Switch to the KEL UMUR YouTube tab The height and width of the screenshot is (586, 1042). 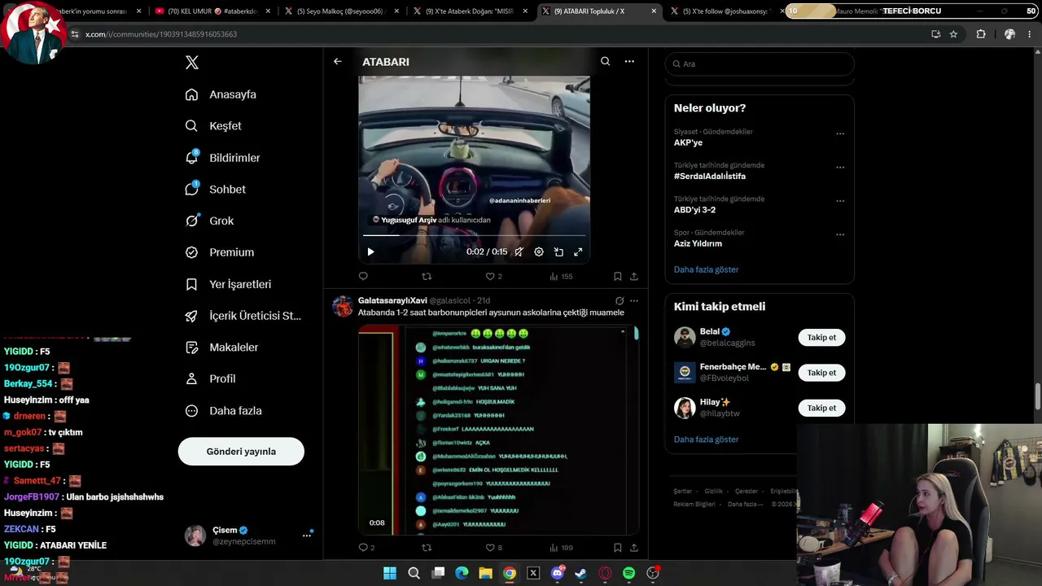pos(212,11)
